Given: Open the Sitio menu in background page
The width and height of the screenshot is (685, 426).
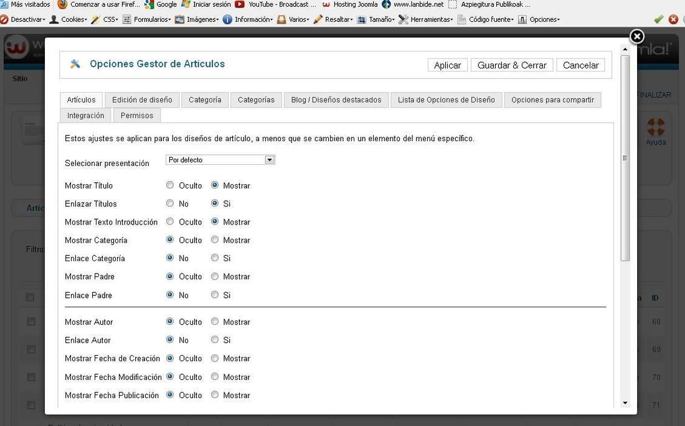Looking at the screenshot, I should pos(20,78).
